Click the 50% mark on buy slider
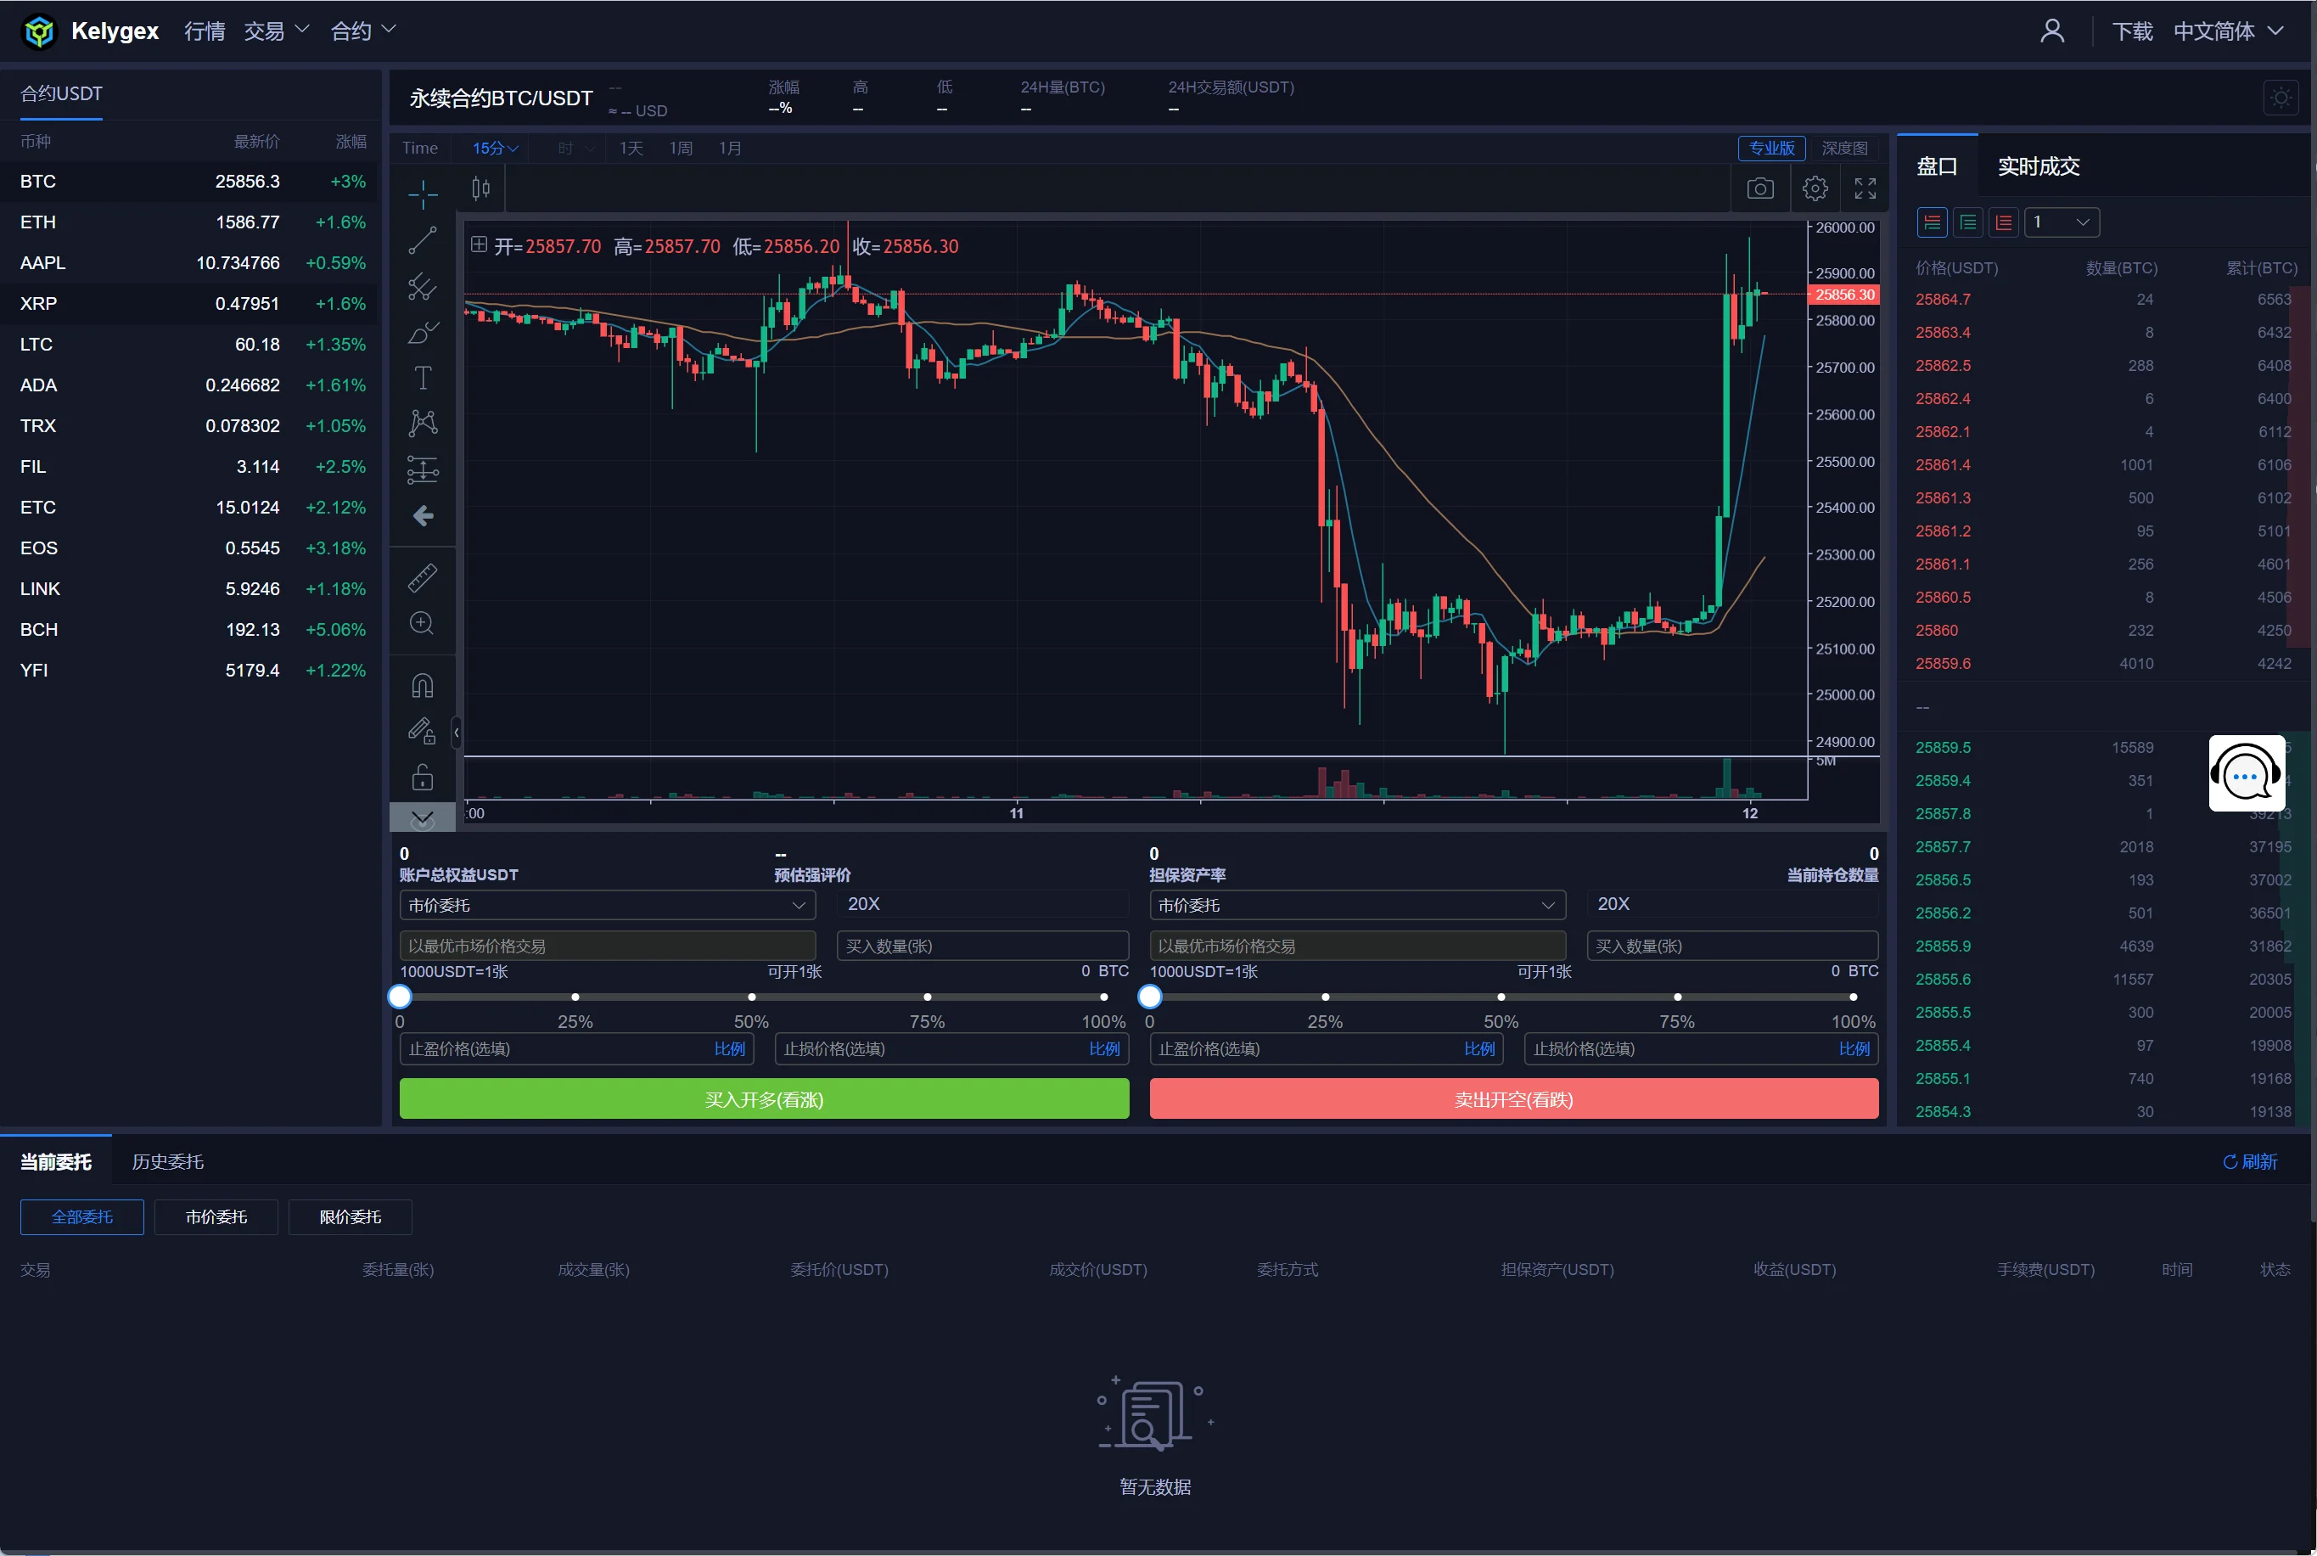The height and width of the screenshot is (1556, 2317). click(x=751, y=997)
